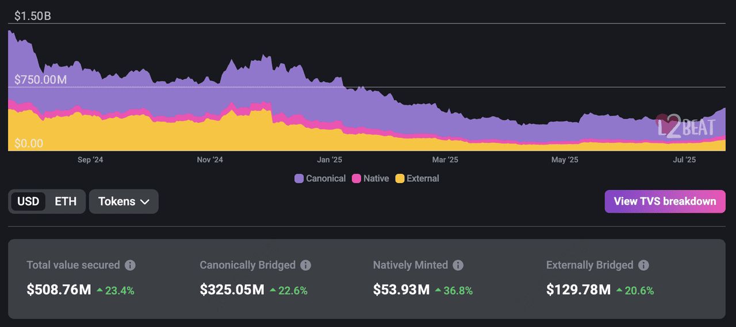Screen dimensions: 736x327
Task: Click the purple Canonical legend color square
Action: (x=299, y=178)
